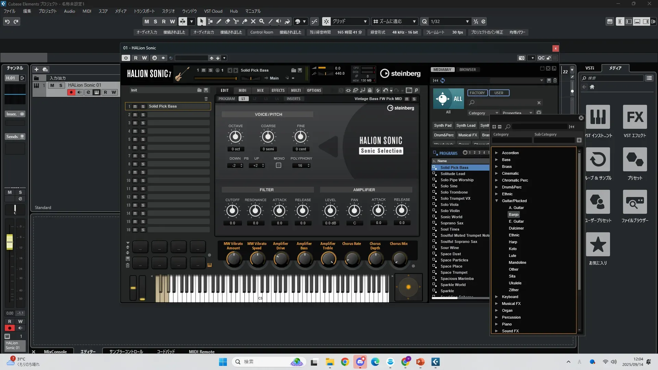
Task: Select the Zoom magnifier tool
Action: (x=261, y=21)
